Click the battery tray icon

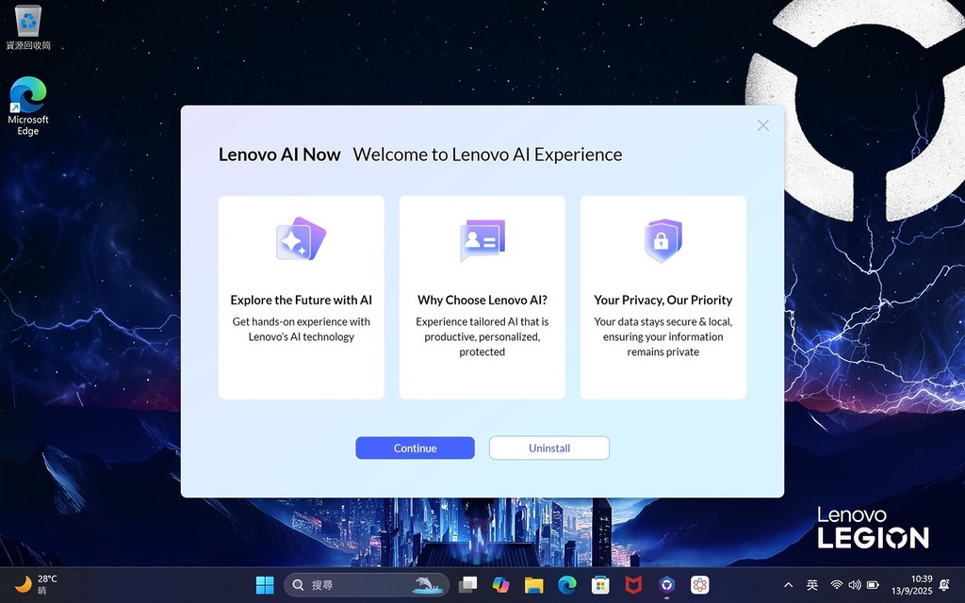coord(873,585)
